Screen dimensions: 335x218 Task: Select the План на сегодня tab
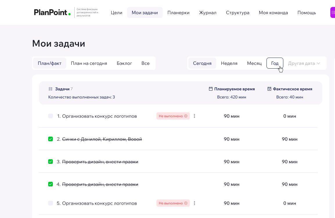tap(89, 63)
